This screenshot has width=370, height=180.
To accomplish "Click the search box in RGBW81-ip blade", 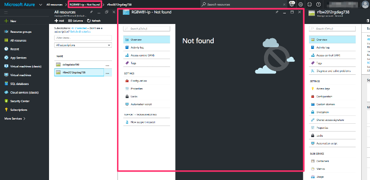I will 147,29.
